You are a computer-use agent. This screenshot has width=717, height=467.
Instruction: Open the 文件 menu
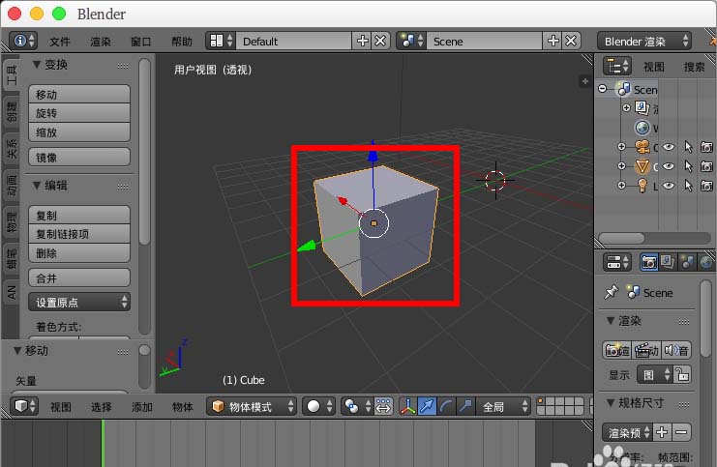point(60,42)
